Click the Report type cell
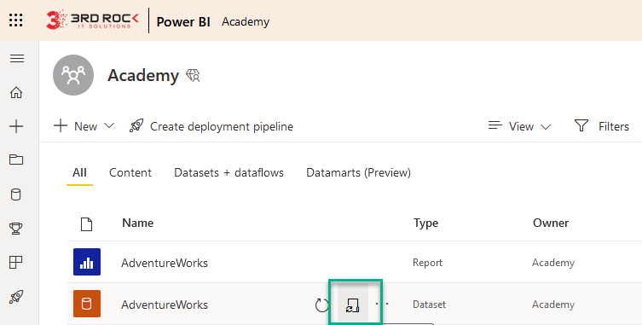This screenshot has height=325, width=642. [427, 263]
